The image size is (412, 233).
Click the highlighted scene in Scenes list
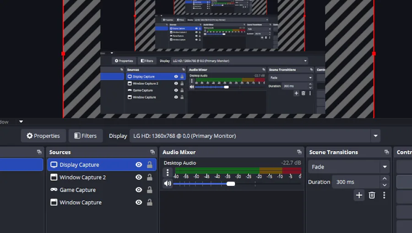[21, 165]
